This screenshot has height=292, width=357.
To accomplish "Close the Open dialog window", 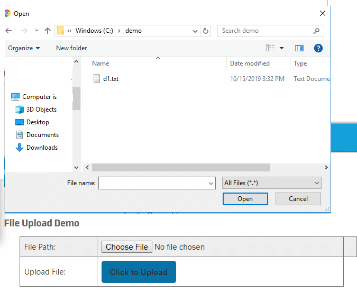I will [323, 13].
